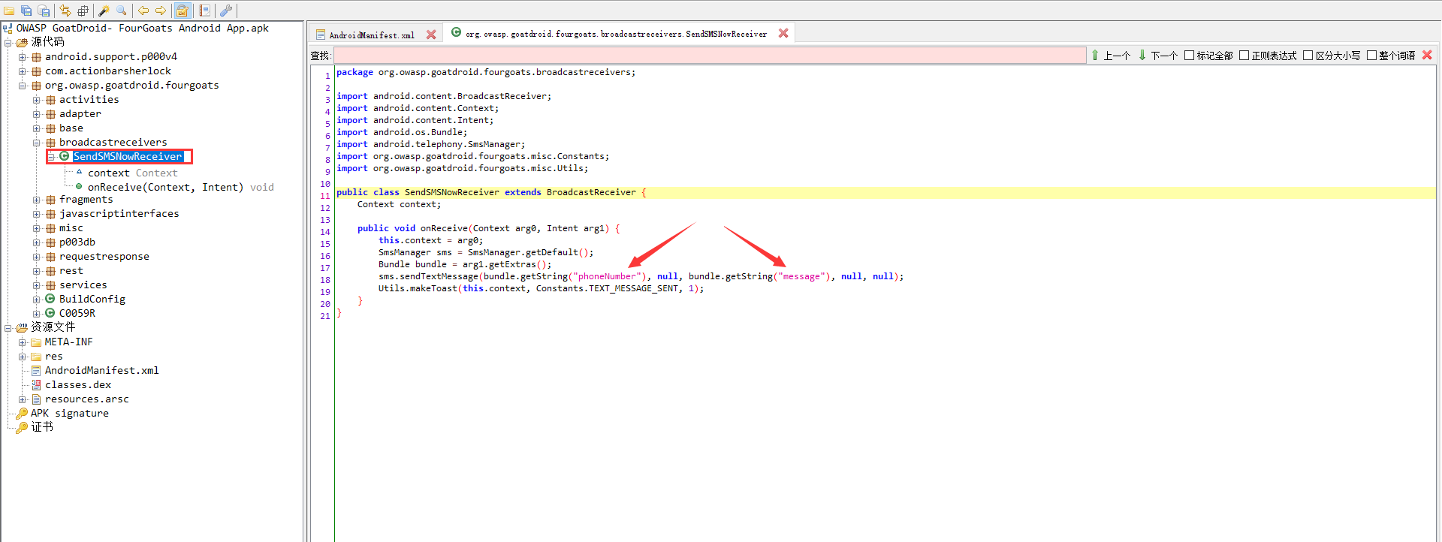Collapse the org.owasp.goatdroid.fourgoats package
The height and width of the screenshot is (542, 1442).
22,86
